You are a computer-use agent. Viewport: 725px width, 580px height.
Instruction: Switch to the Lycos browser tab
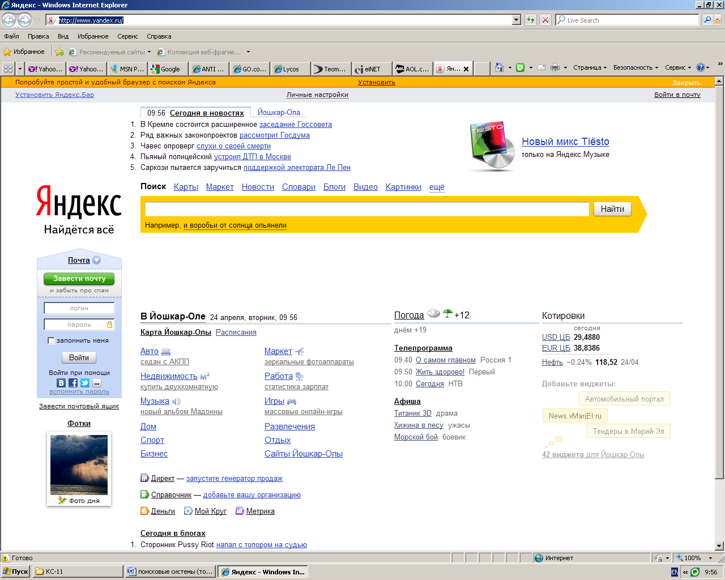click(x=291, y=69)
